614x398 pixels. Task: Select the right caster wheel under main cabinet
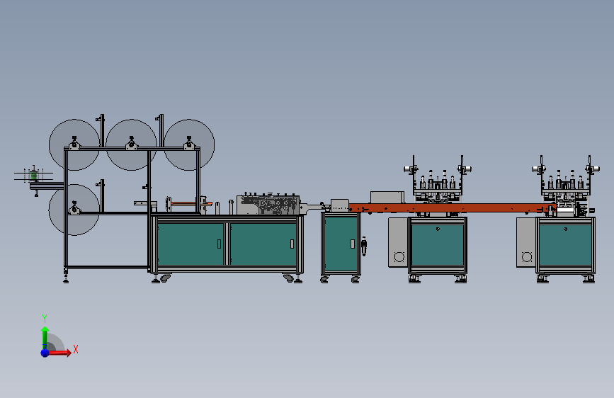pos(289,278)
